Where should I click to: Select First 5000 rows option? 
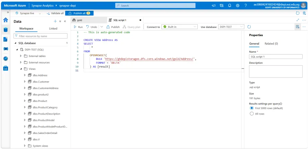coord(252,108)
